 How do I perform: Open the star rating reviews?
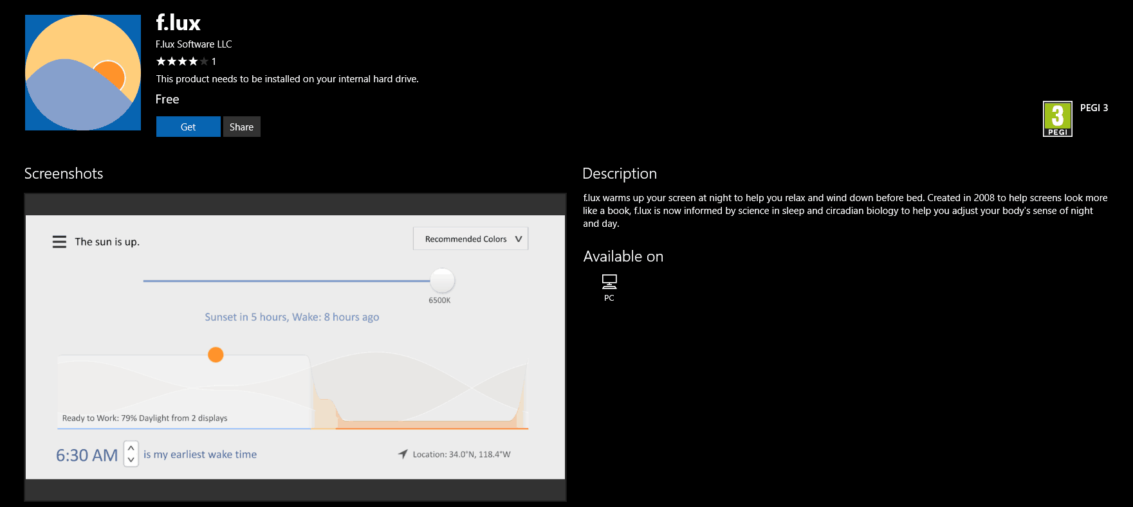click(186, 61)
